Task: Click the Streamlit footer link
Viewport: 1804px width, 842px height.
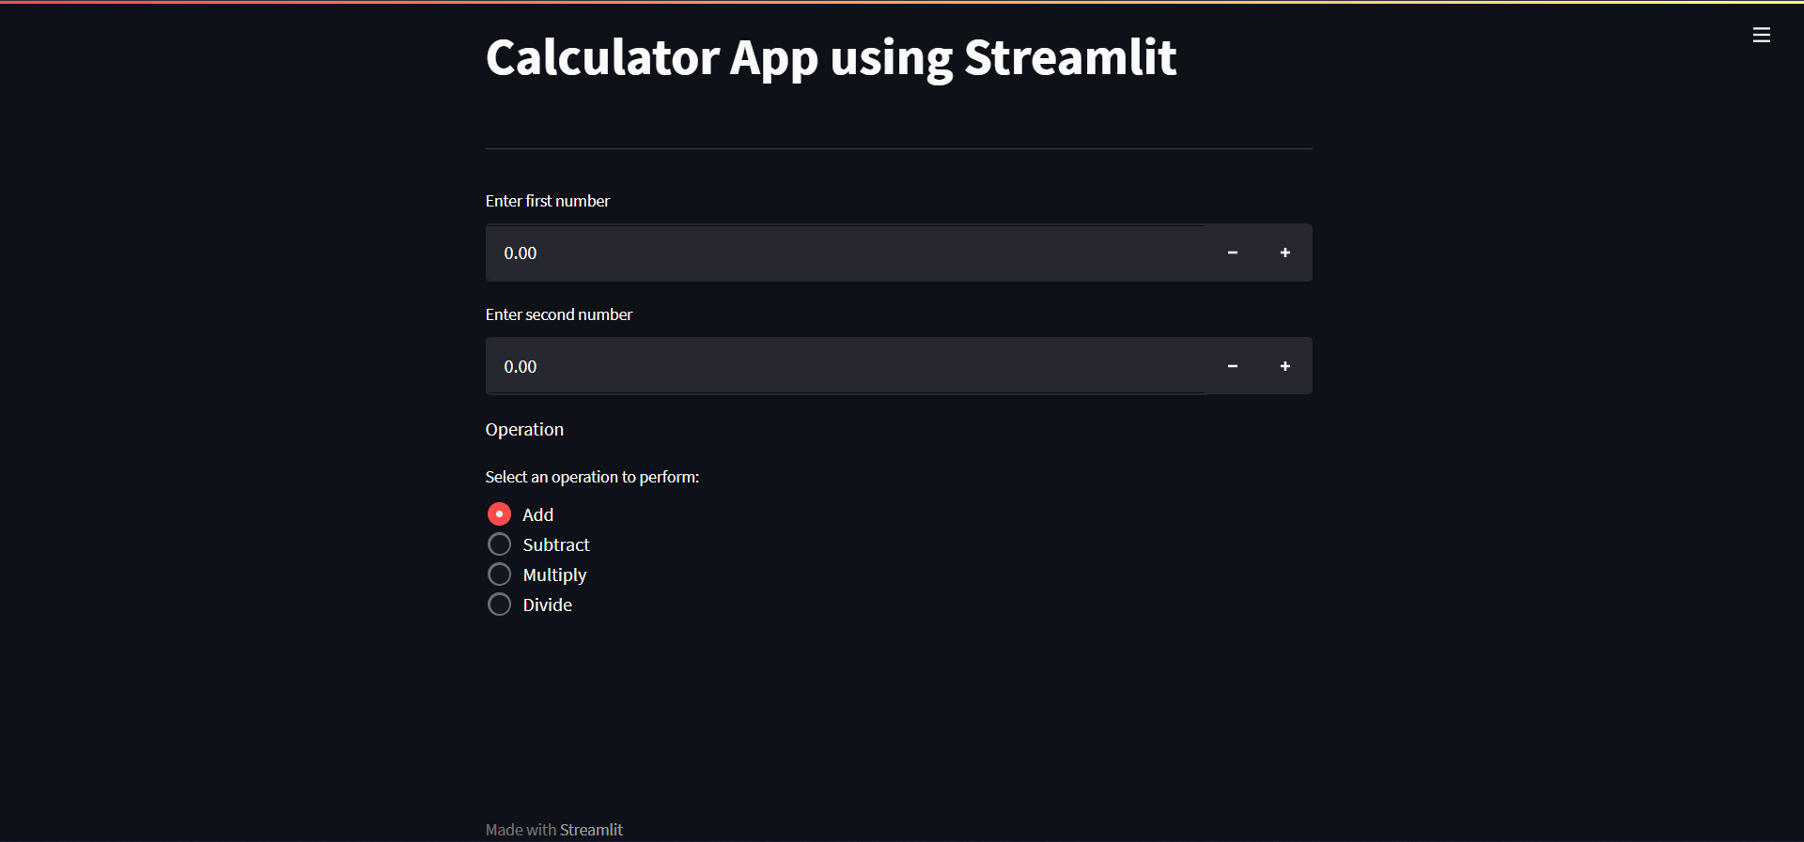Action: point(592,830)
